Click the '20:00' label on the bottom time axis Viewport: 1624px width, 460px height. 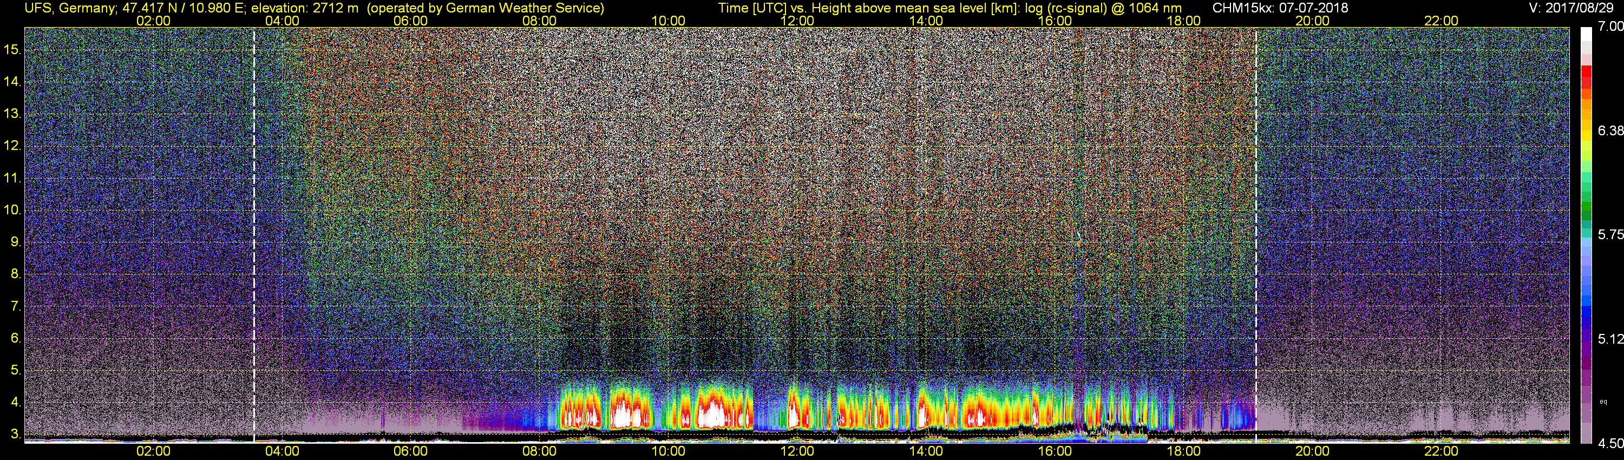point(1313,451)
